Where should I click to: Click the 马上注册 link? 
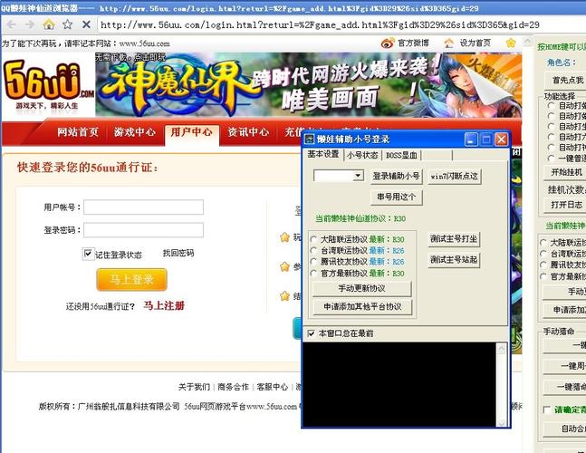[x=164, y=305]
